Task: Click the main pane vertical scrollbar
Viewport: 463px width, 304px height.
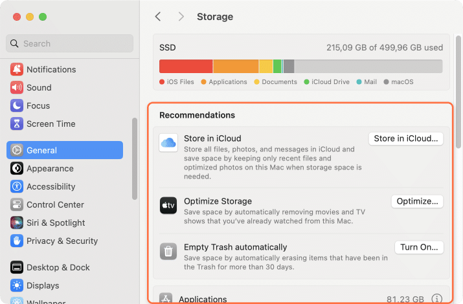Action: 458,91
